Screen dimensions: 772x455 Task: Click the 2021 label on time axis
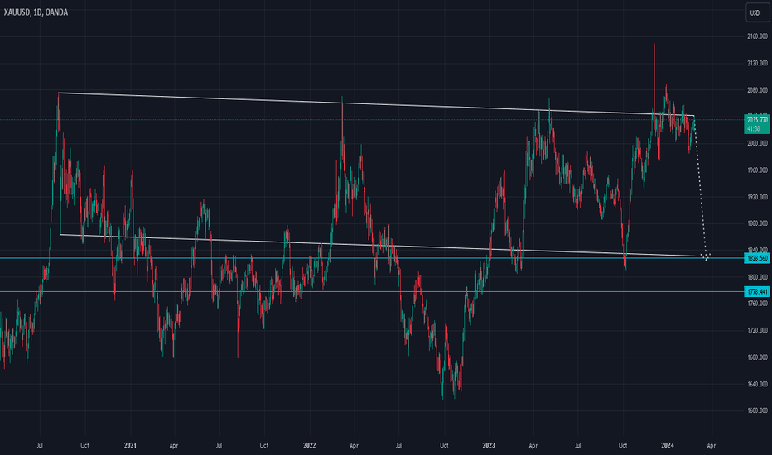coord(130,445)
